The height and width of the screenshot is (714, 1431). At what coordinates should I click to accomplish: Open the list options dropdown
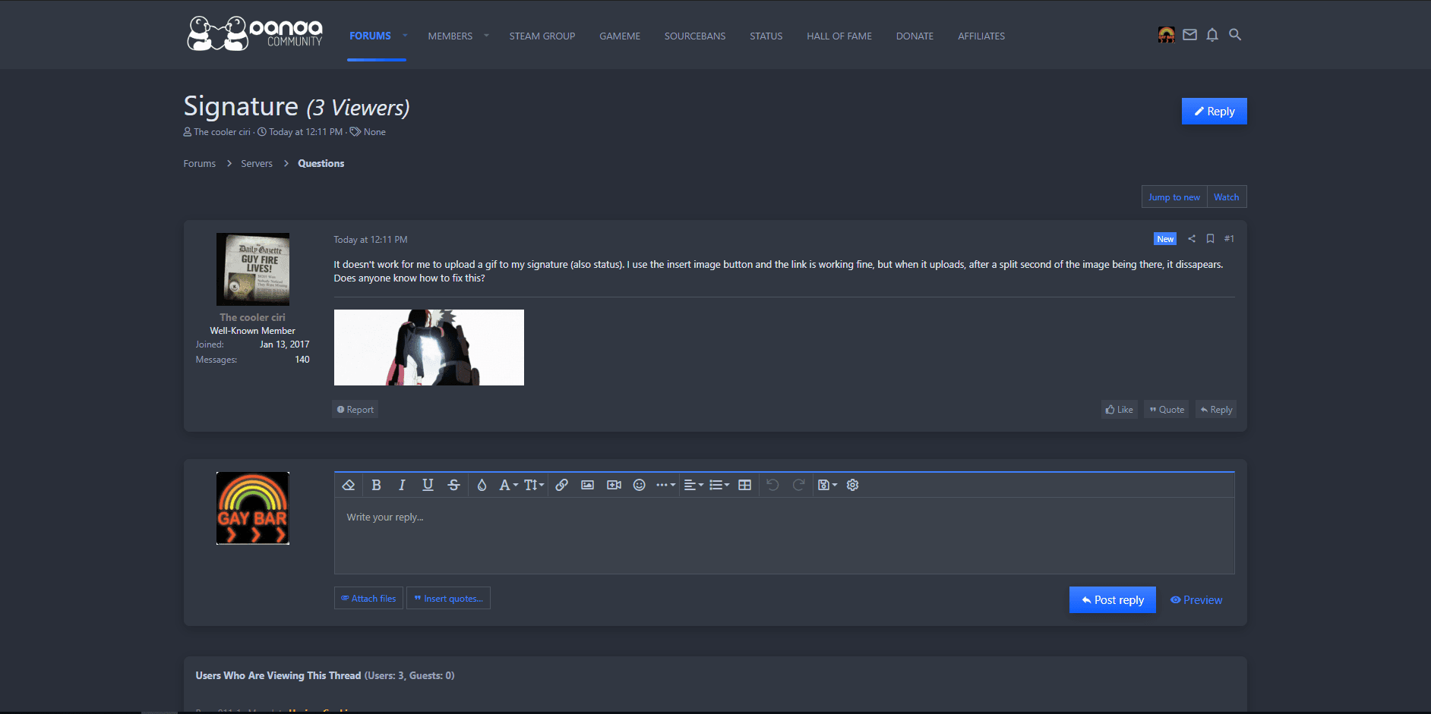[x=719, y=486]
